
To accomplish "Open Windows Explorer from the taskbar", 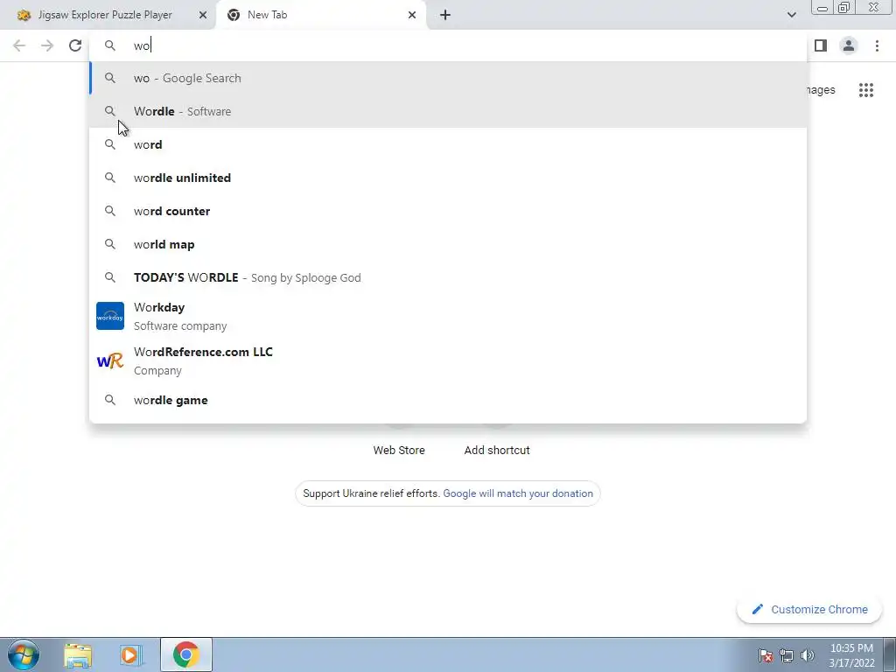I will (x=78, y=654).
